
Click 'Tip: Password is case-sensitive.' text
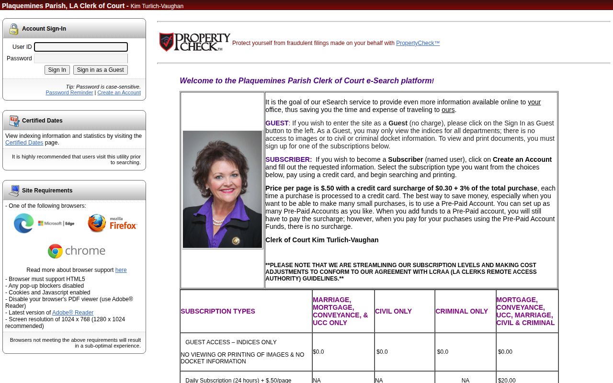[x=103, y=87]
